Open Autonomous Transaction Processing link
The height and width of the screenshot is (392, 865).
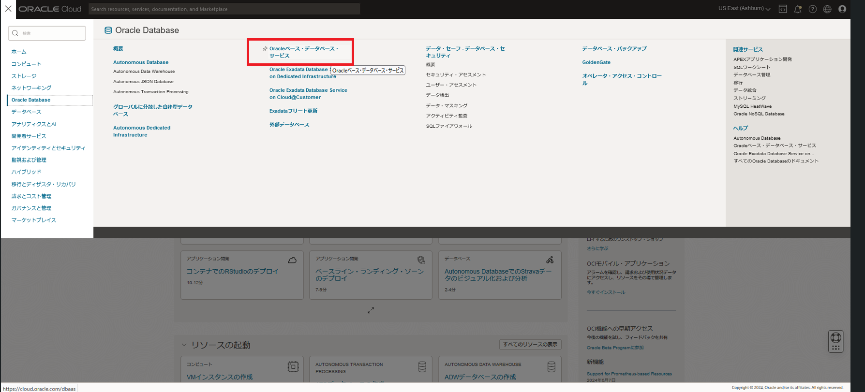tap(151, 92)
